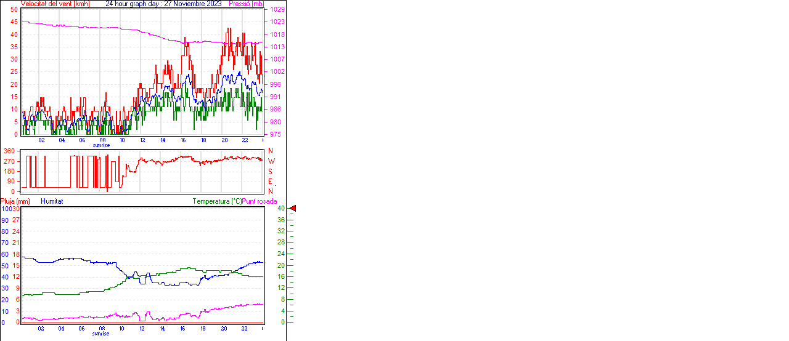The image size is (789, 341).
Task: Click the '24 hour graph day' title
Action: (163, 4)
